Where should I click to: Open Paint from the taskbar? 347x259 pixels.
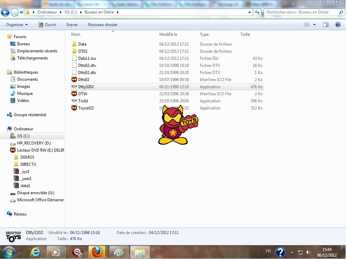(118, 252)
